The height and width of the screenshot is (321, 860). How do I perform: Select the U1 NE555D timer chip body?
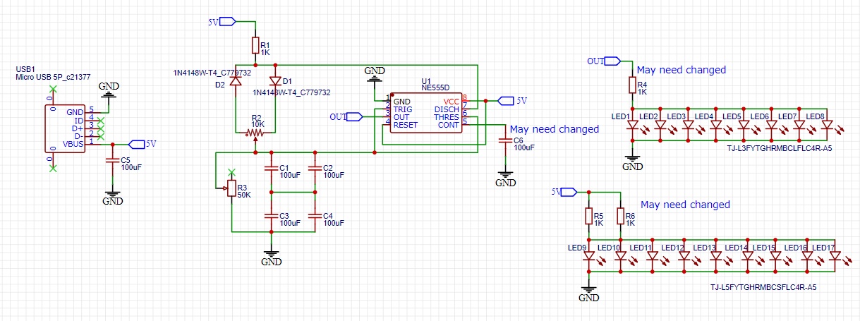tap(425, 111)
